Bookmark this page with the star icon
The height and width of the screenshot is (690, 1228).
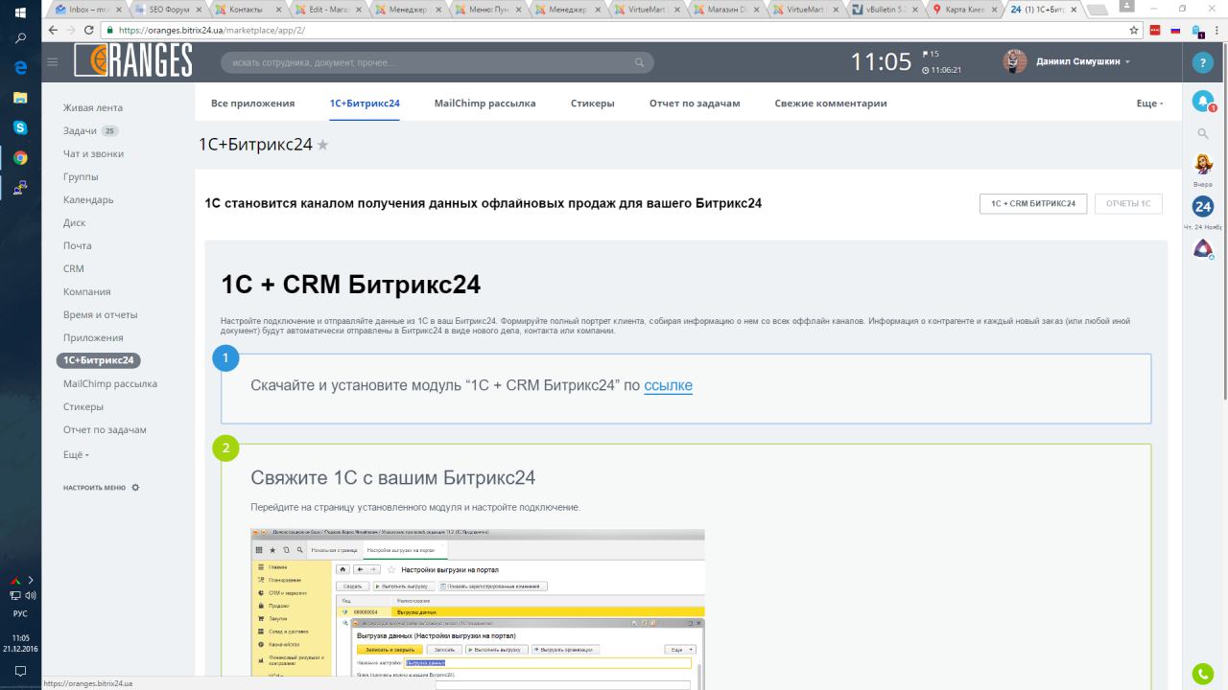(1134, 30)
